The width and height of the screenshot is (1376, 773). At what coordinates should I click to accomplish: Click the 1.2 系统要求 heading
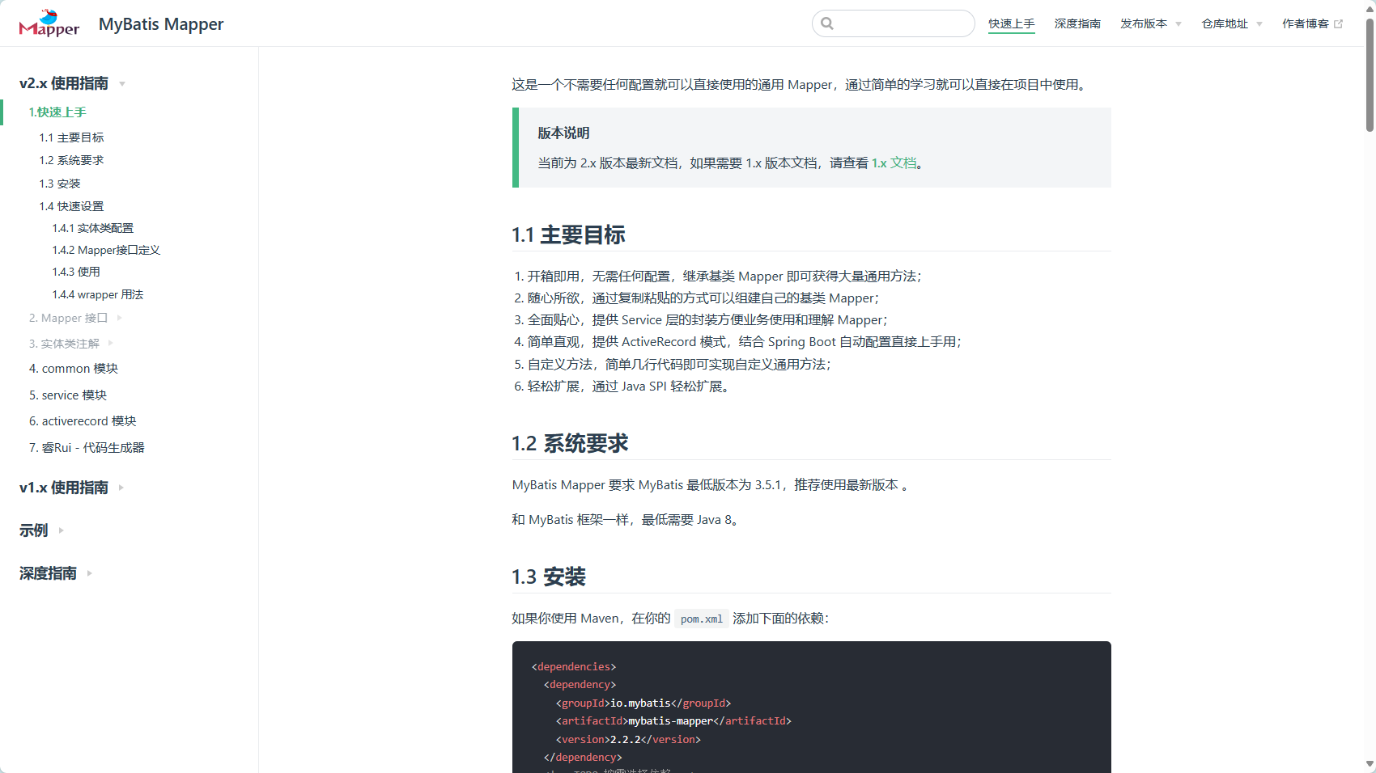pyautogui.click(x=570, y=444)
